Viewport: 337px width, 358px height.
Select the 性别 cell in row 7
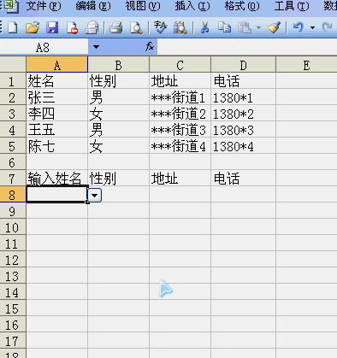[118, 179]
